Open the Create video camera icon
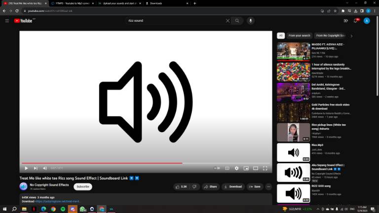Image resolution: width=379 pixels, height=213 pixels. (345, 21)
